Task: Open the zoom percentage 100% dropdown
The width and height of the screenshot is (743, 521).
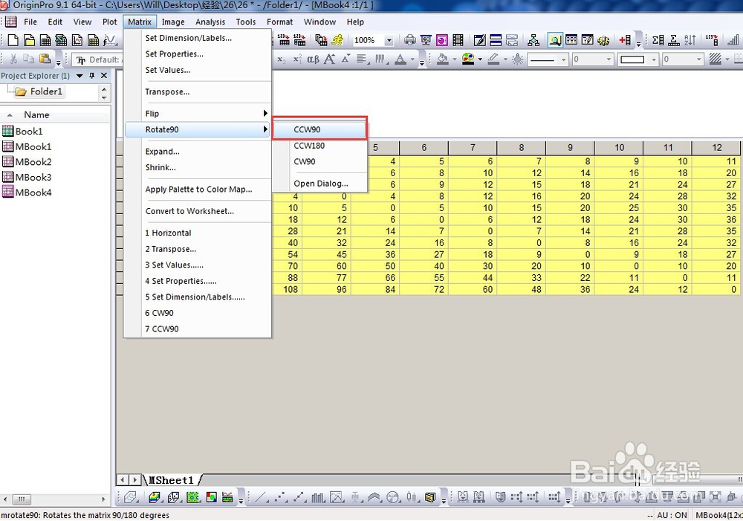Action: pyautogui.click(x=389, y=40)
